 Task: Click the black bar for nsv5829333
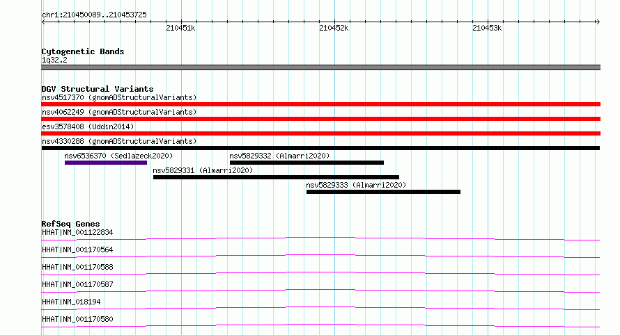(384, 192)
